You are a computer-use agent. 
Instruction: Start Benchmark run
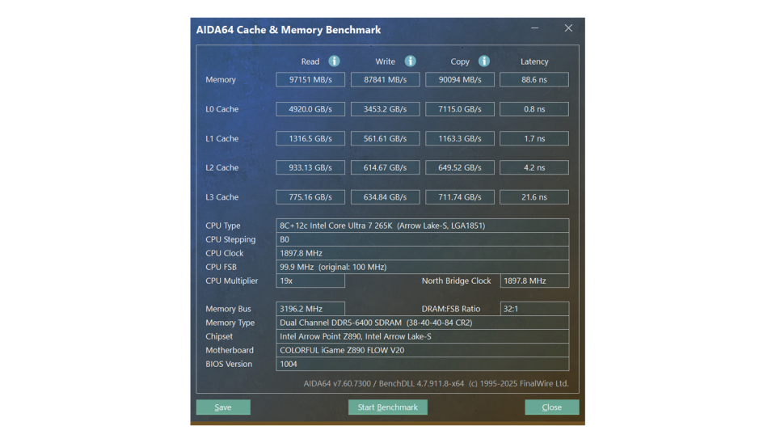[x=387, y=407]
